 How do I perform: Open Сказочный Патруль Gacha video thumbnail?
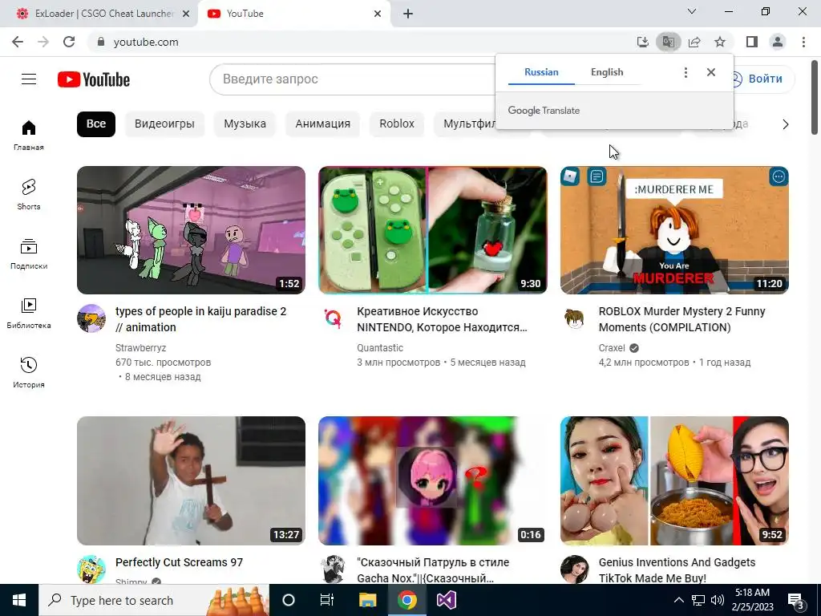(432, 480)
